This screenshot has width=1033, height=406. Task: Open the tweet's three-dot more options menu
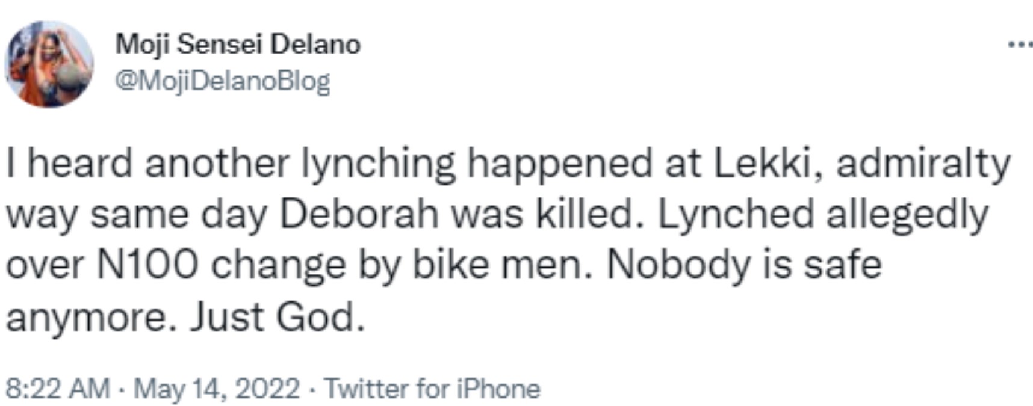(1020, 44)
